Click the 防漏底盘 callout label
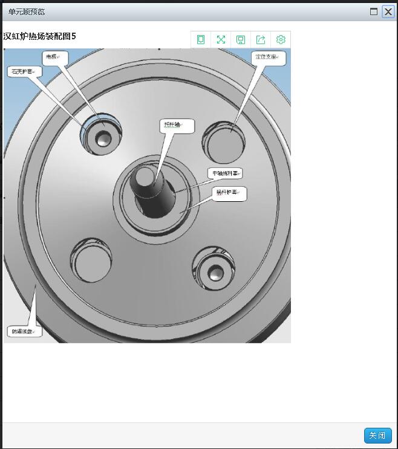This screenshot has height=449, width=398. coord(24,331)
